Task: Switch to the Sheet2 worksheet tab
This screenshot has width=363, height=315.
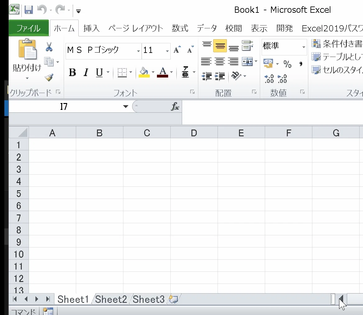Action: click(111, 299)
